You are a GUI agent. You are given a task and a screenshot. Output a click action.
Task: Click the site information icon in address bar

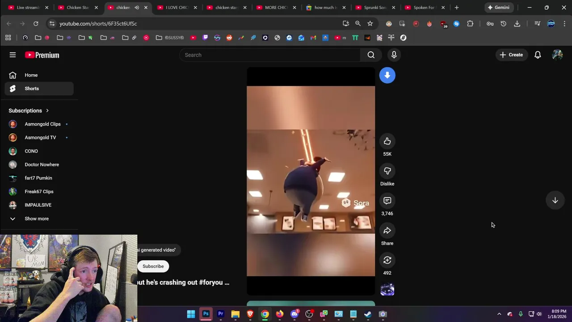tap(52, 24)
